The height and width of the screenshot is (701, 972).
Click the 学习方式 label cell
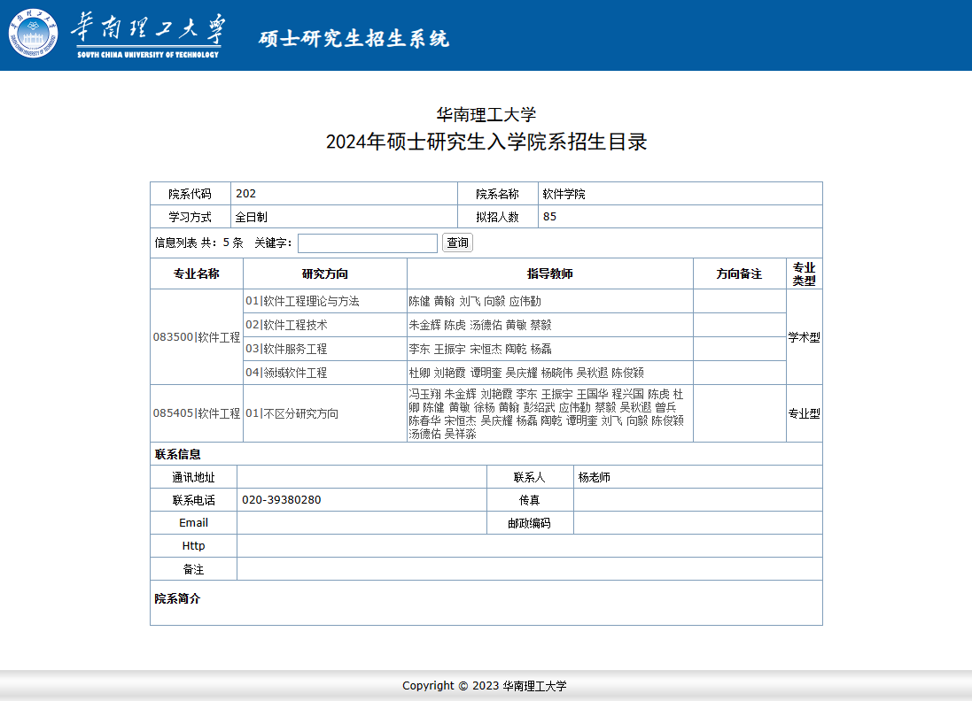[x=191, y=217]
